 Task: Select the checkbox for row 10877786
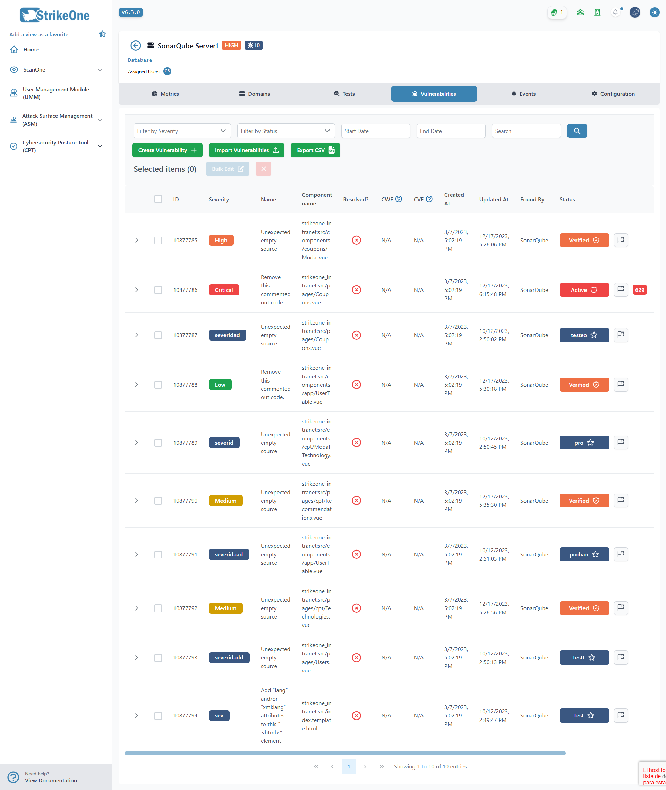[x=158, y=290]
